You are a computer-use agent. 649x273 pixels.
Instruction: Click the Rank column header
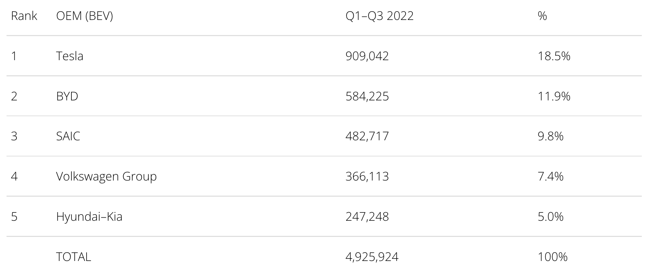pyautogui.click(x=24, y=16)
